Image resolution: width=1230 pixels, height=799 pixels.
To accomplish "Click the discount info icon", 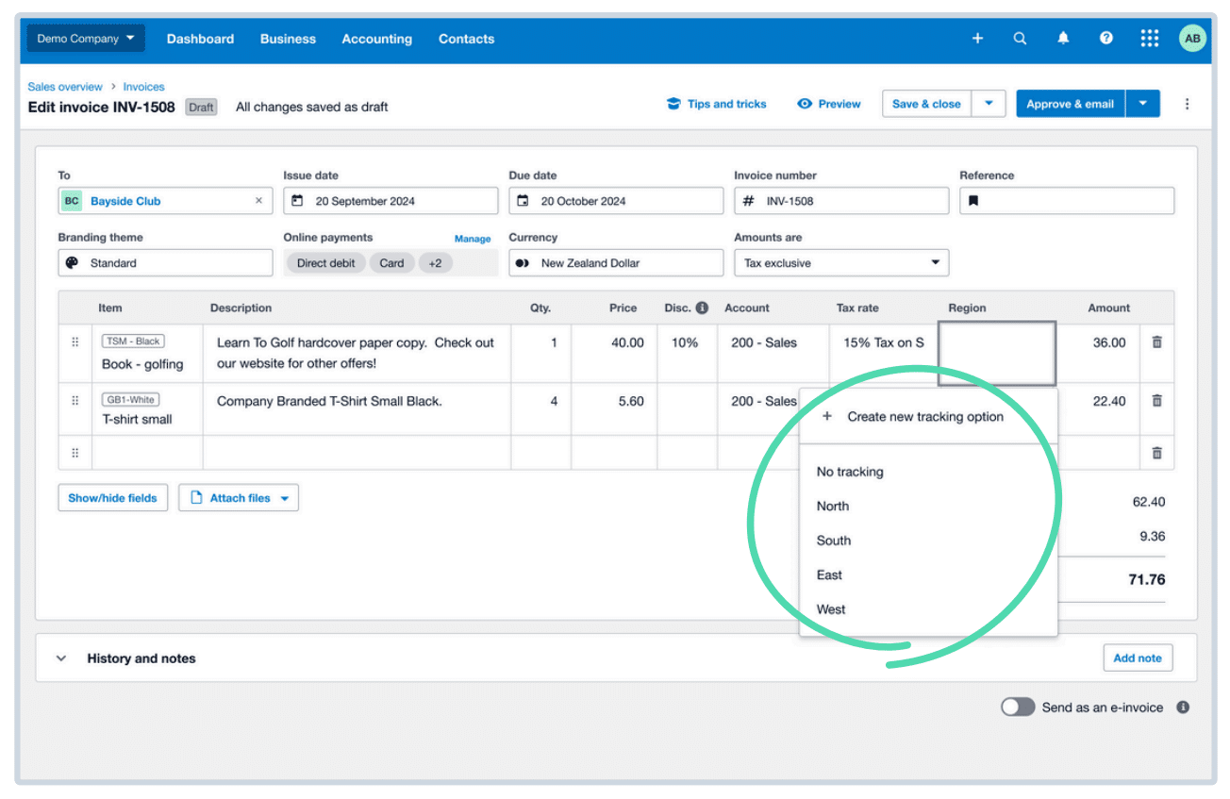I will click(x=701, y=308).
